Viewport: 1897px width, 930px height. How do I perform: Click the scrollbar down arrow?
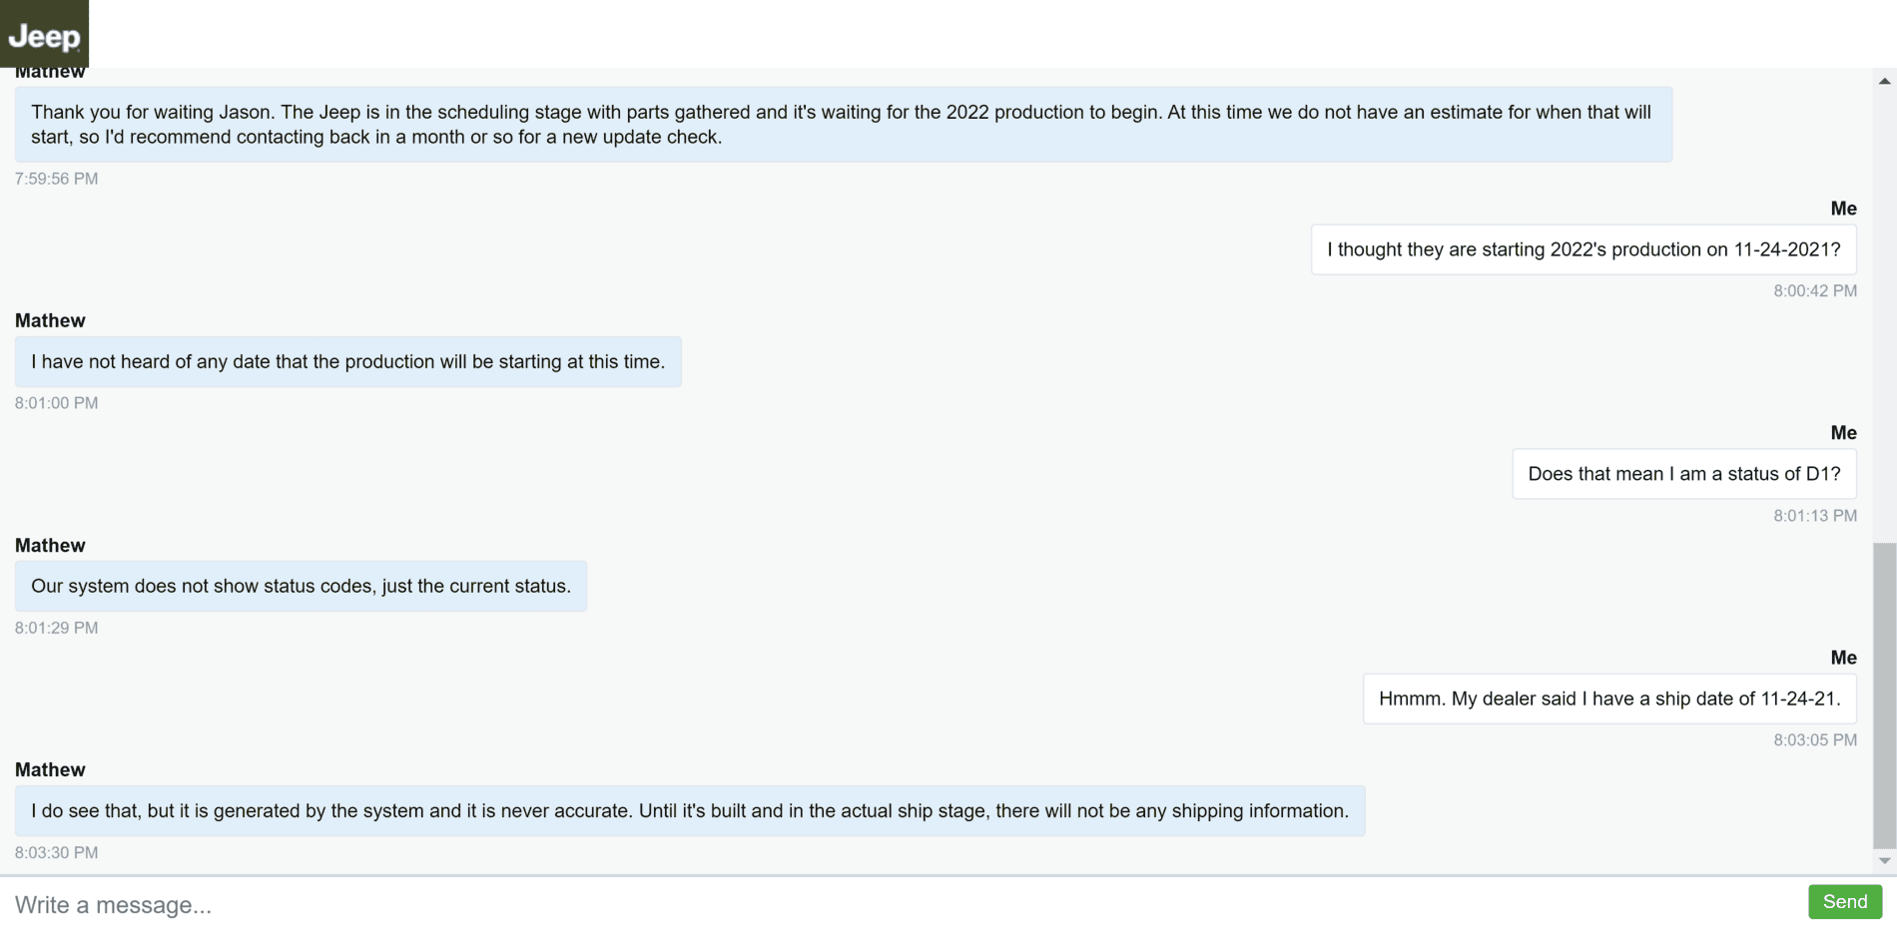click(1884, 860)
